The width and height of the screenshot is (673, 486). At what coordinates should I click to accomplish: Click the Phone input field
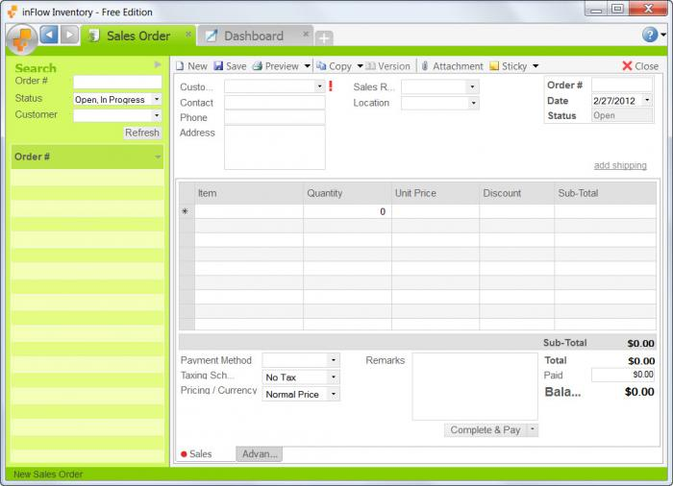(275, 118)
